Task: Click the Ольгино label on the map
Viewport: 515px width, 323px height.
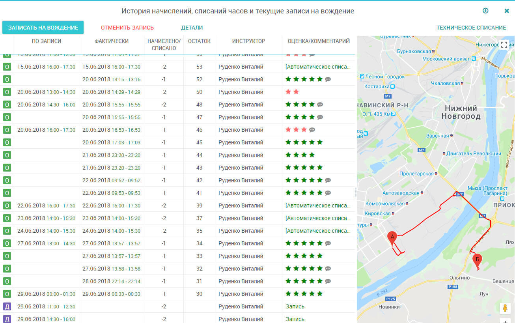Action: pyautogui.click(x=460, y=278)
